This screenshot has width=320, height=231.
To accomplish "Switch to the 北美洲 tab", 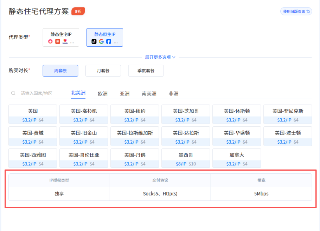I will [x=78, y=93].
